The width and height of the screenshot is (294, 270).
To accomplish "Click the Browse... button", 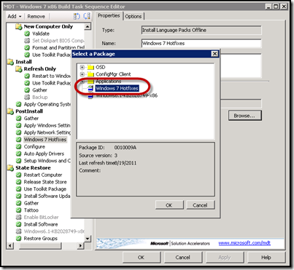I will click(x=244, y=116).
